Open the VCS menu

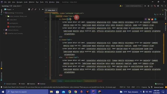click(x=46, y=2)
